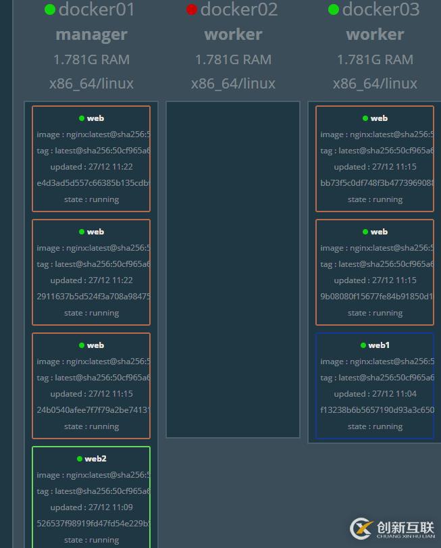Click the green status dot beside docker03
441x548 pixels.
tap(334, 9)
